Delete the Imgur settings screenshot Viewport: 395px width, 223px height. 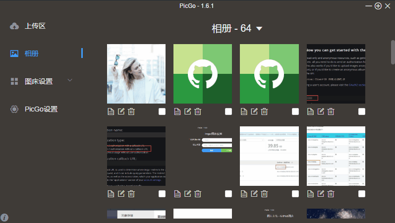(x=198, y=194)
